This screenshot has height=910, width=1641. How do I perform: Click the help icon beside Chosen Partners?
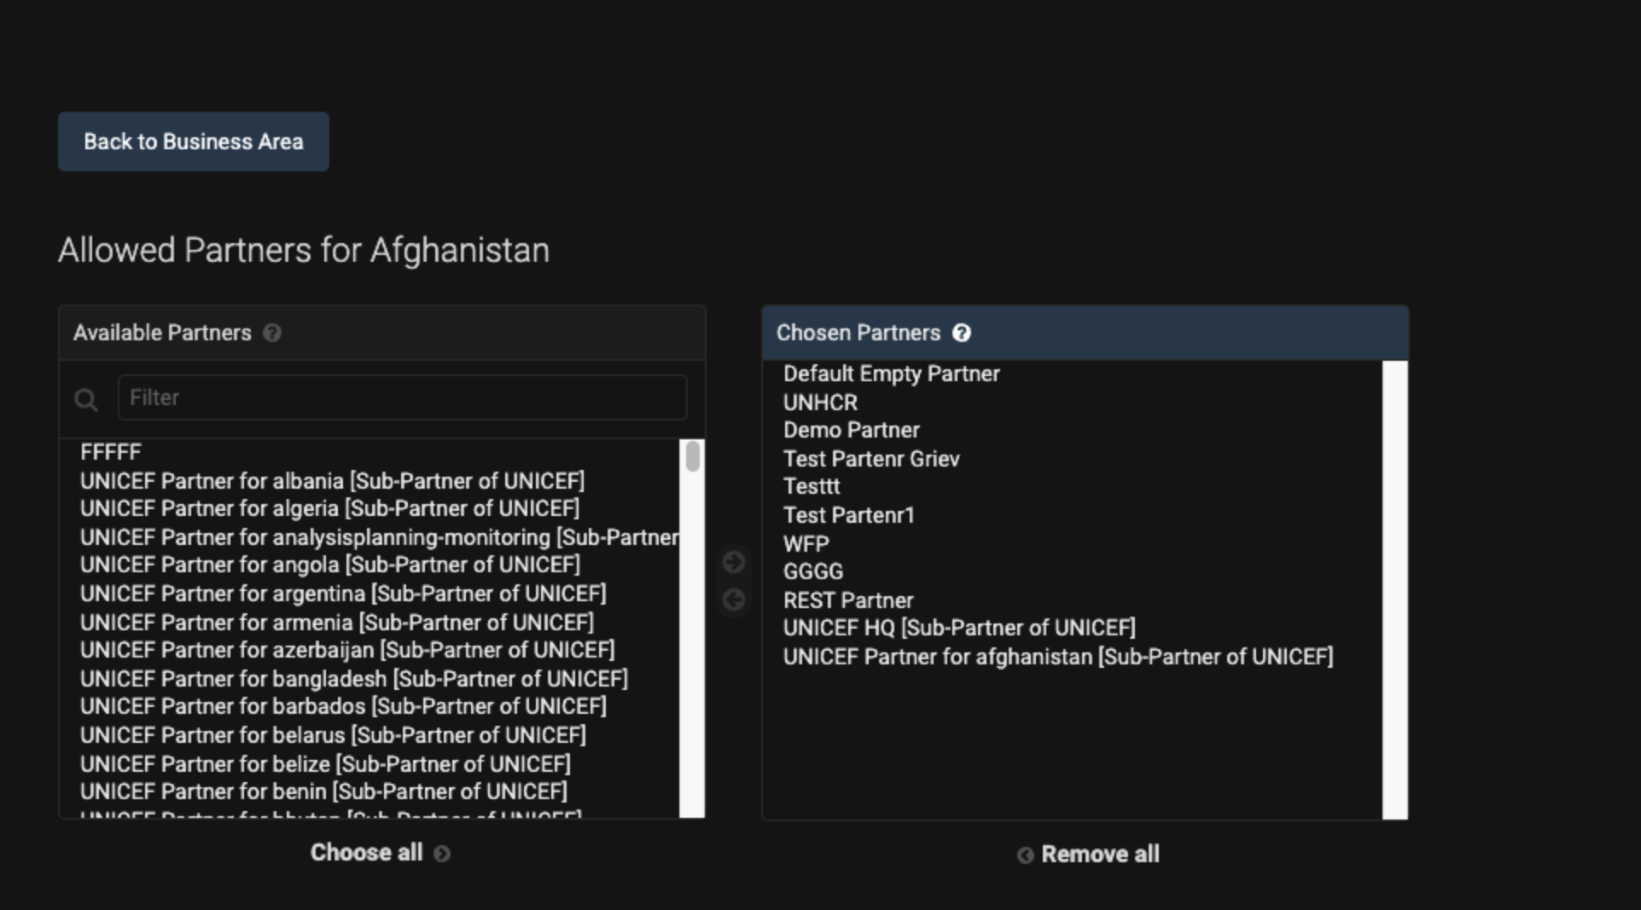(x=962, y=333)
